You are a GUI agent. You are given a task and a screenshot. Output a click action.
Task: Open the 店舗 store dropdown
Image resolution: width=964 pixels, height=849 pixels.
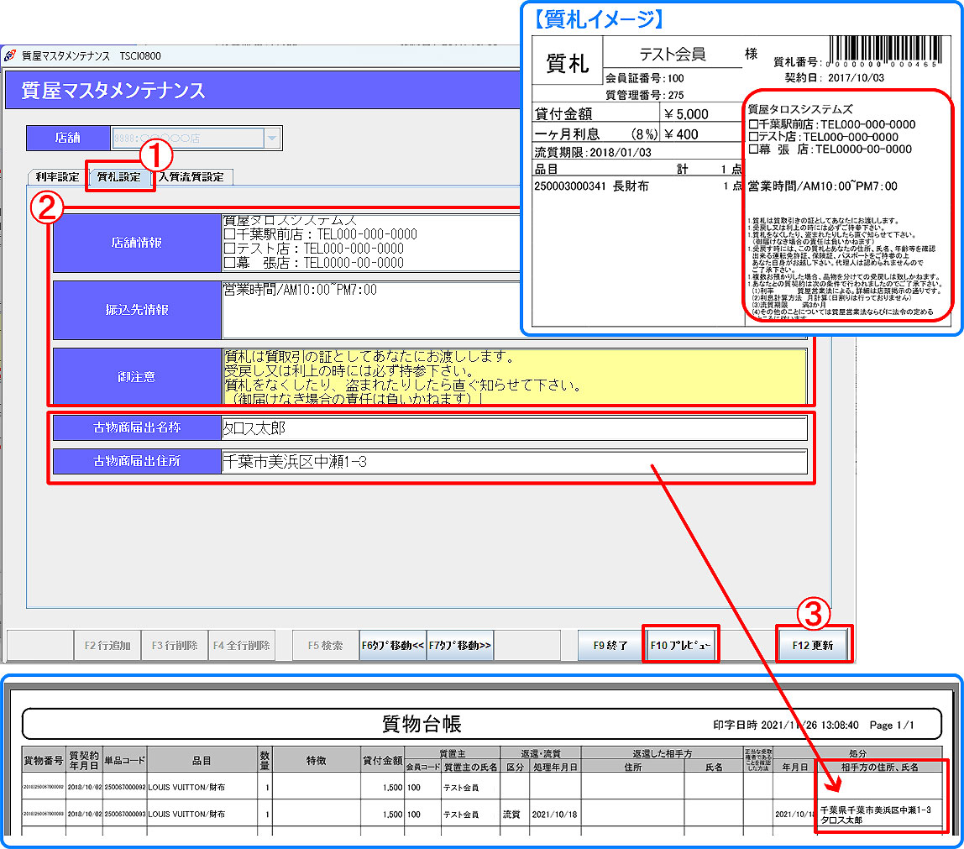272,139
